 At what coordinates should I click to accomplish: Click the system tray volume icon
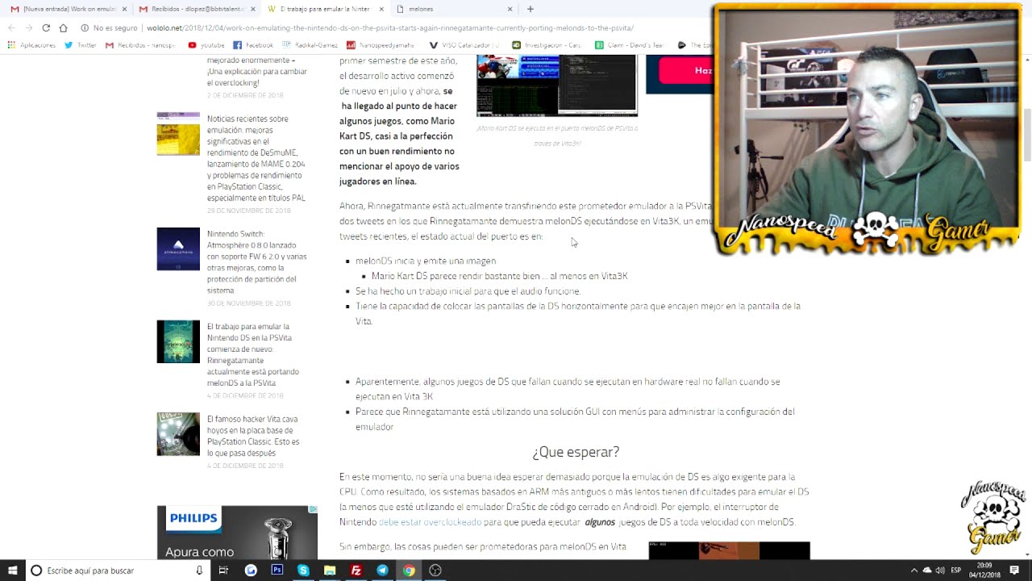tap(940, 571)
